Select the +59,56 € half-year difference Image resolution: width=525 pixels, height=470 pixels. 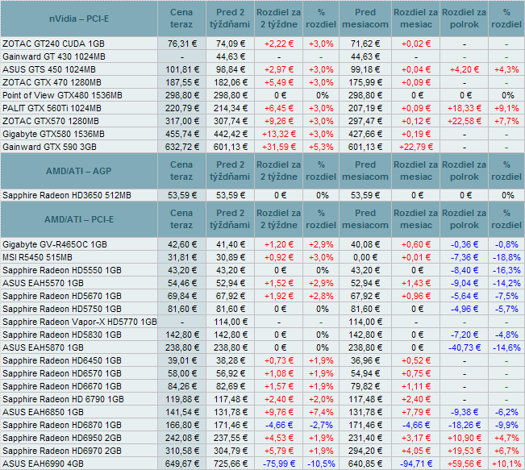click(x=465, y=464)
